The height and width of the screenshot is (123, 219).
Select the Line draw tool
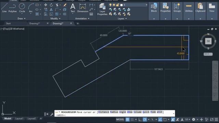(4, 8)
